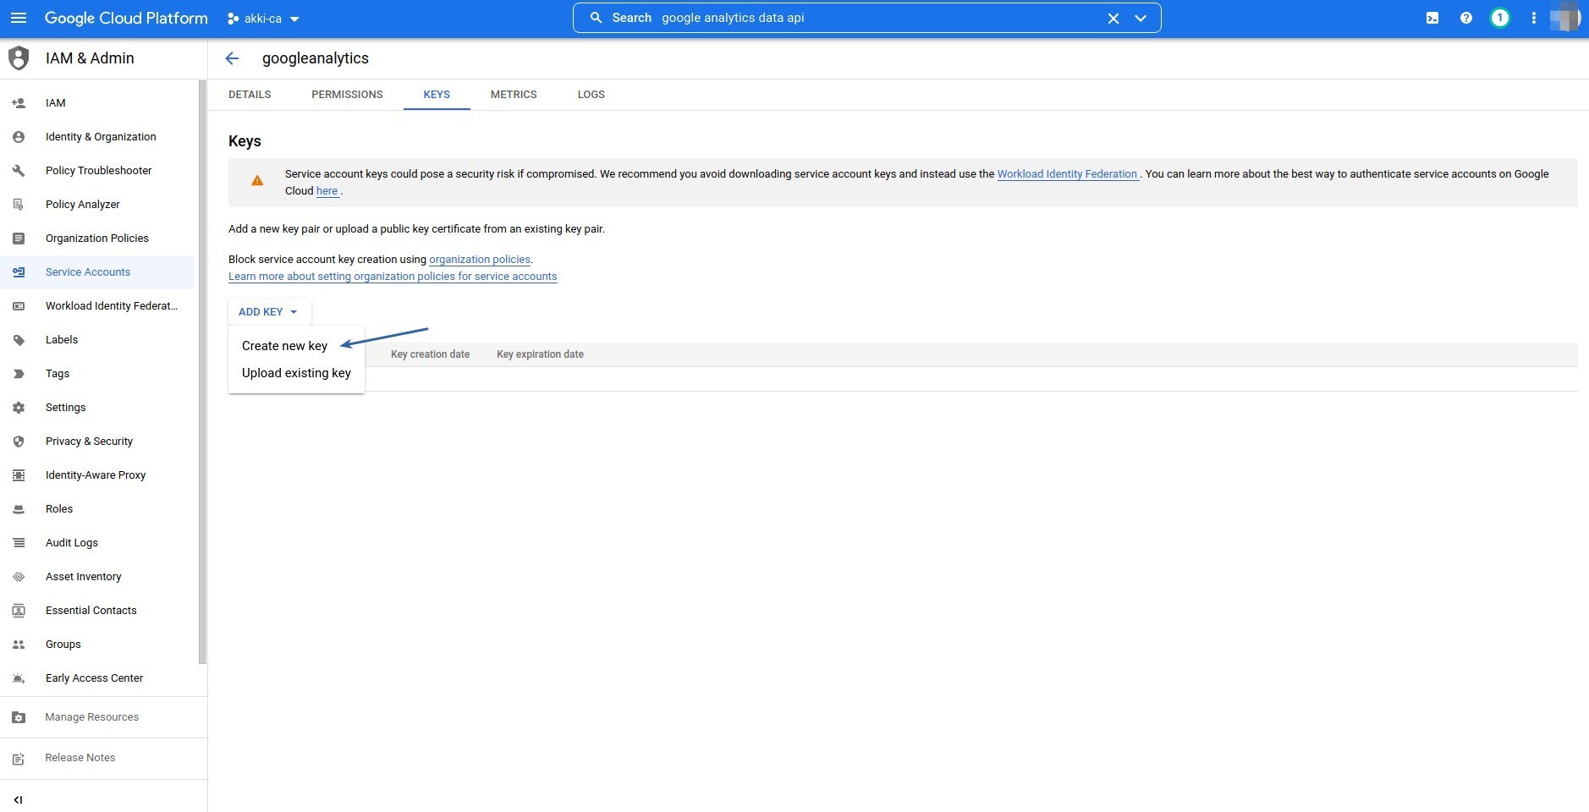Open the Workload Identity Federation link
This screenshot has width=1589, height=812.
pos(1067,174)
